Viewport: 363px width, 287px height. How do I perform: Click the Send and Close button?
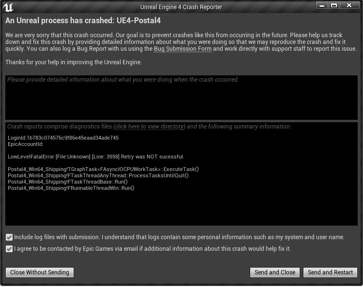click(x=275, y=273)
